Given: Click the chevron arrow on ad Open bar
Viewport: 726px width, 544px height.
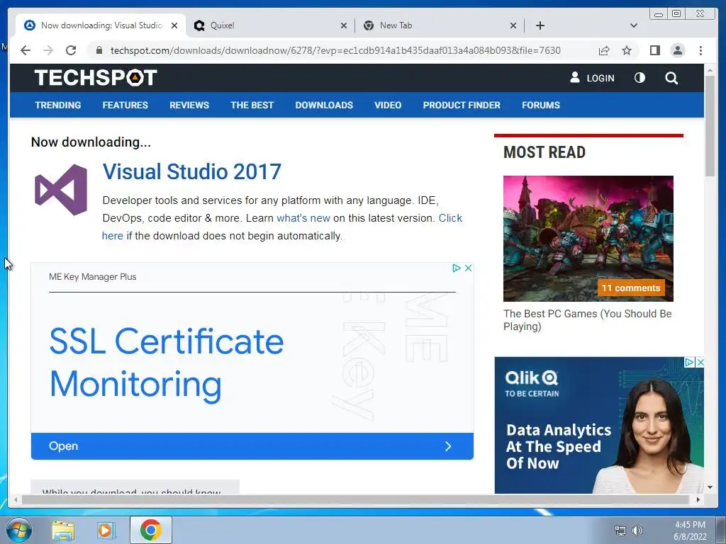Looking at the screenshot, I should pos(448,446).
